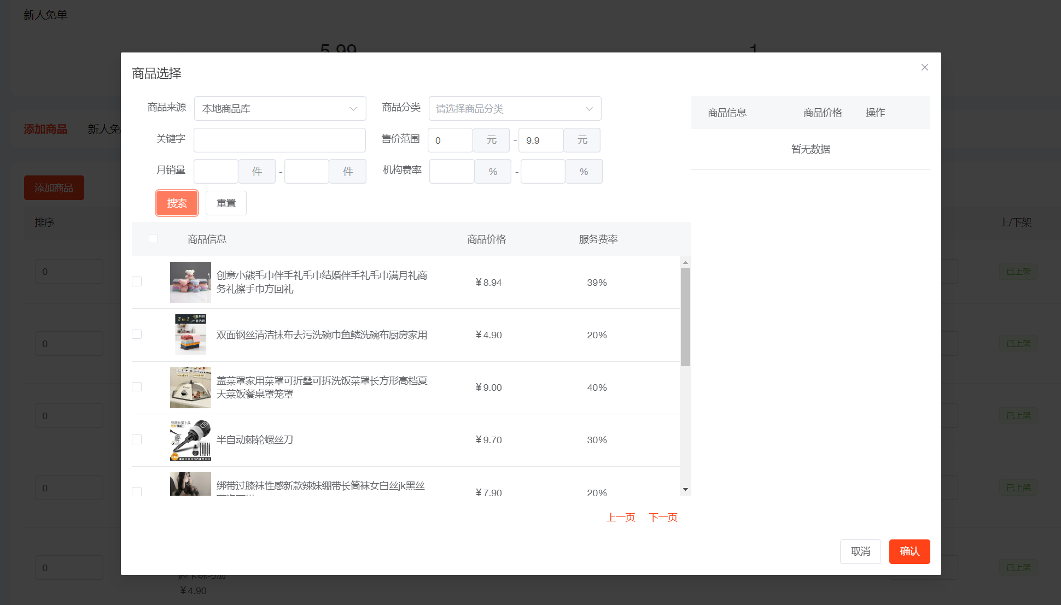
Task: Click the 确认 confirm button
Action: click(x=909, y=551)
